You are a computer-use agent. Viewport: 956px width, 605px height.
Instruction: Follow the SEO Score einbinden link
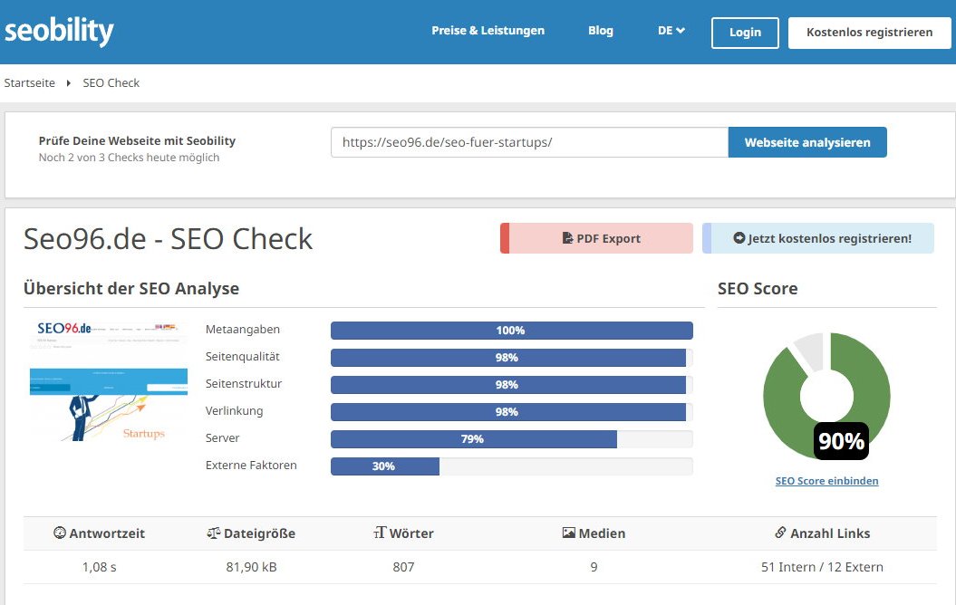tap(826, 481)
